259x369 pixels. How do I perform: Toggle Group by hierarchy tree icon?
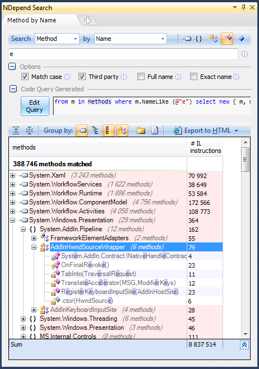click(95, 130)
